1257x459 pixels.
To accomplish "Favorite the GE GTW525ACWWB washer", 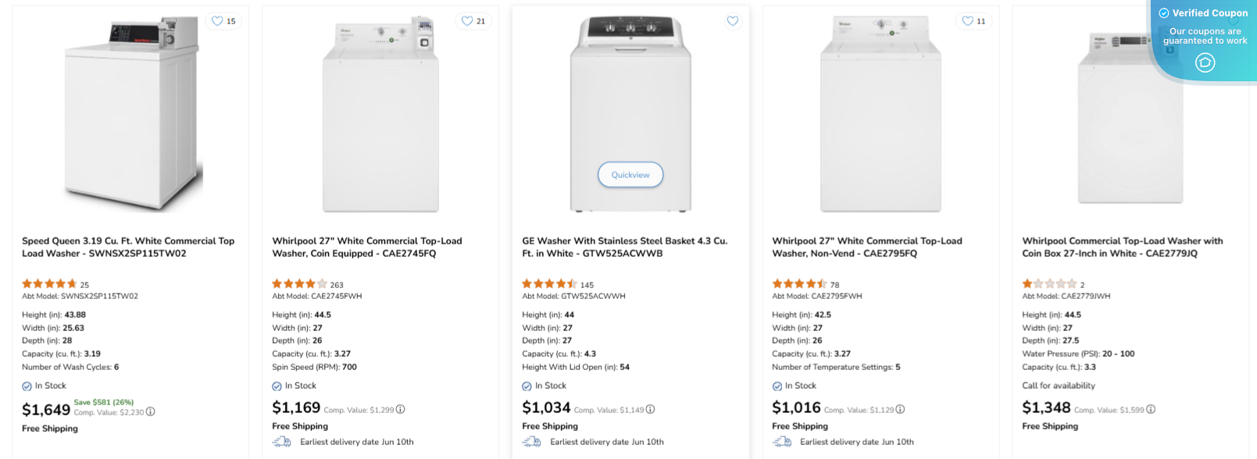I will [x=732, y=21].
